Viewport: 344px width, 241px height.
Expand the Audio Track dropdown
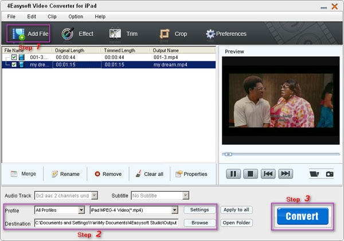click(95, 195)
